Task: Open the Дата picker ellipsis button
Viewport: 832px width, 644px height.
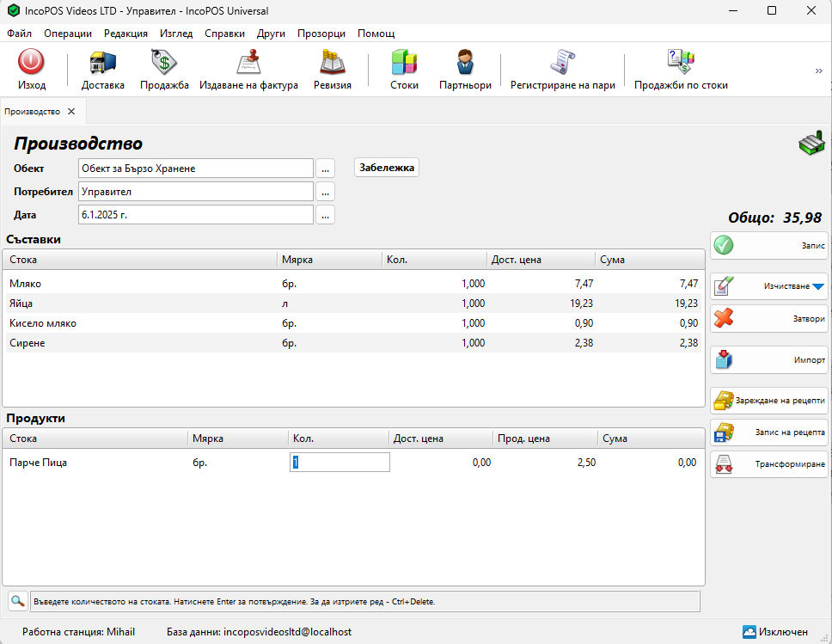Action: click(x=325, y=215)
